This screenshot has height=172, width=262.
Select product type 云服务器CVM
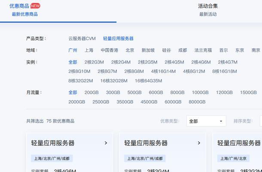point(82,39)
